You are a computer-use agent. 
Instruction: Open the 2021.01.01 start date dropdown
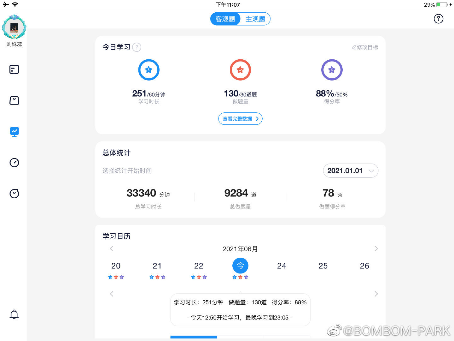pyautogui.click(x=351, y=170)
